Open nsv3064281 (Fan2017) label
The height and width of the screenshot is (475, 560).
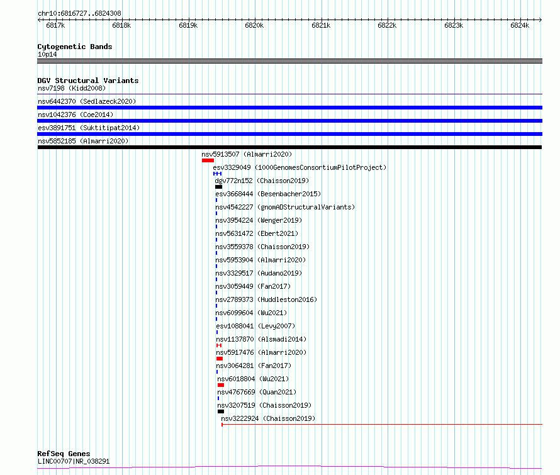tap(254, 366)
